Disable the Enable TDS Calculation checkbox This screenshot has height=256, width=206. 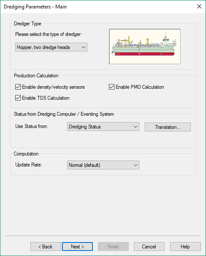[x=18, y=98]
